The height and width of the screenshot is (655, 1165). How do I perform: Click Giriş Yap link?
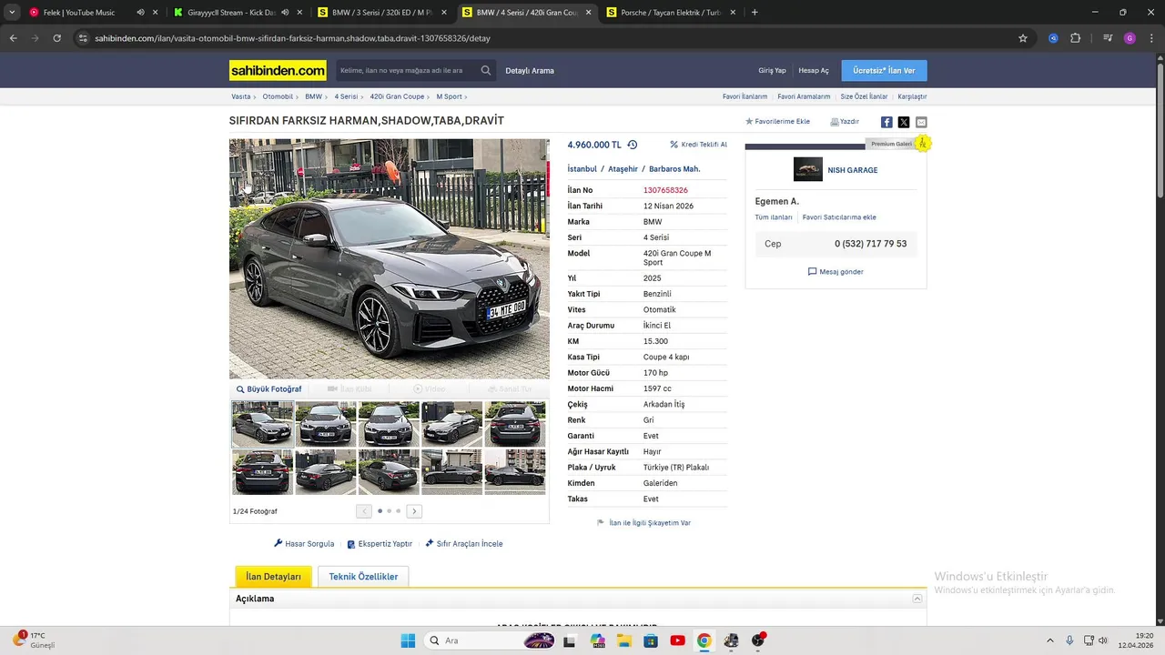tap(772, 70)
